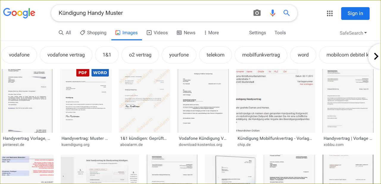Open the More menu
Viewport: 381px width, 184px height.
click(211, 33)
